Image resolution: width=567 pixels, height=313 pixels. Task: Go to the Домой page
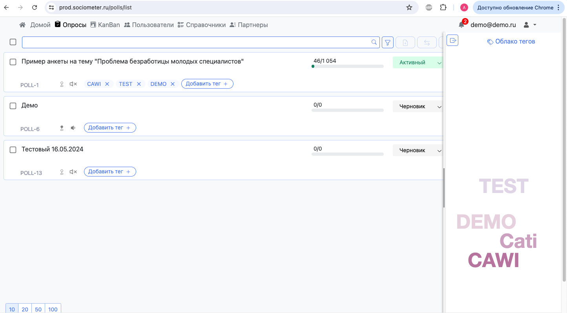35,25
